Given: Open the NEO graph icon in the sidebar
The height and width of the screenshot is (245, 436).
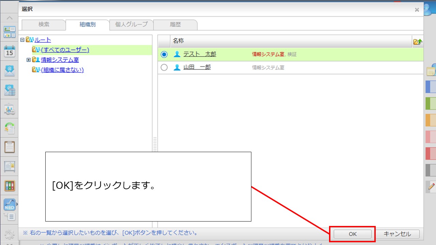Looking at the screenshot, I should 10,204.
